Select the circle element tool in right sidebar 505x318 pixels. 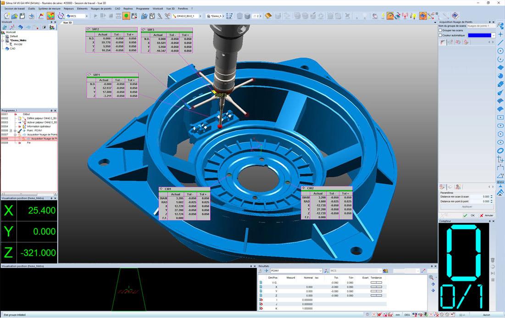coord(500,51)
